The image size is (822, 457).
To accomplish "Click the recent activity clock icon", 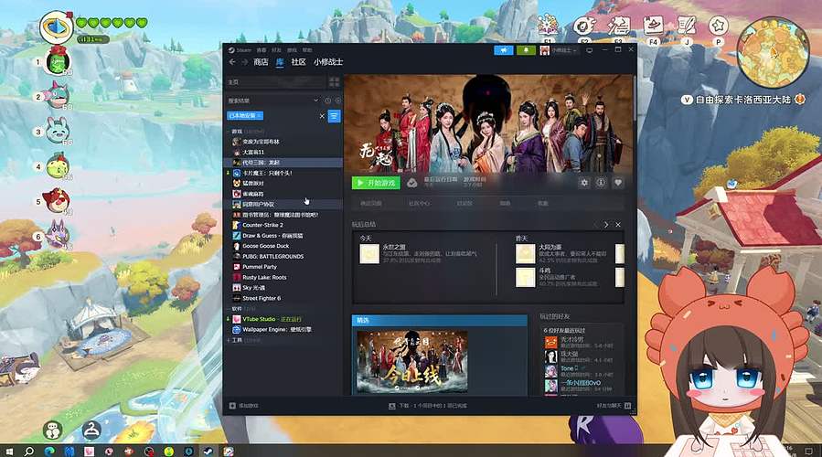I will (327, 101).
